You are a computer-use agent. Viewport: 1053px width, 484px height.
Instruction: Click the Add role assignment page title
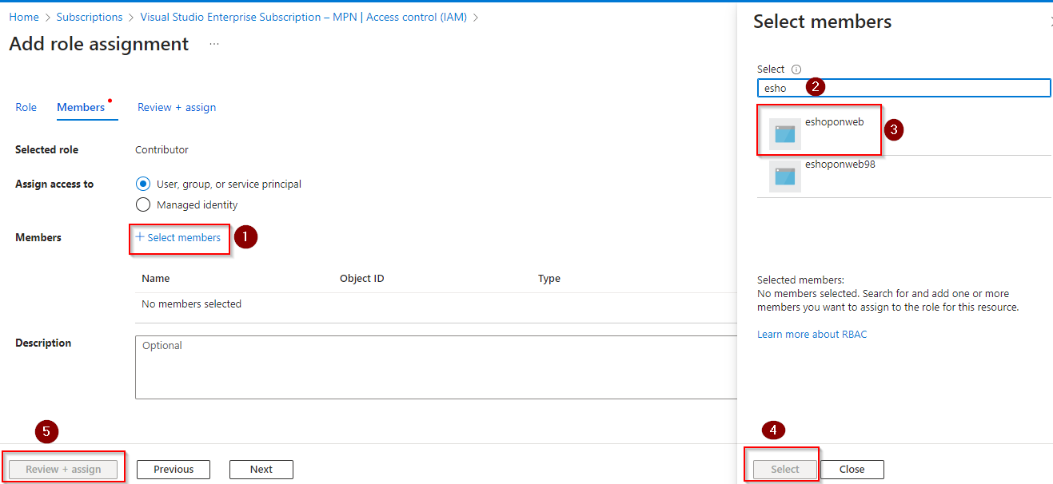[x=99, y=44]
